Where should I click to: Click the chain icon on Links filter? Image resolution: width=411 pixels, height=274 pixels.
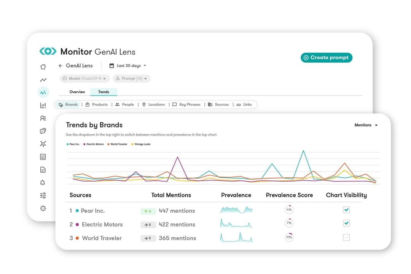tap(239, 105)
